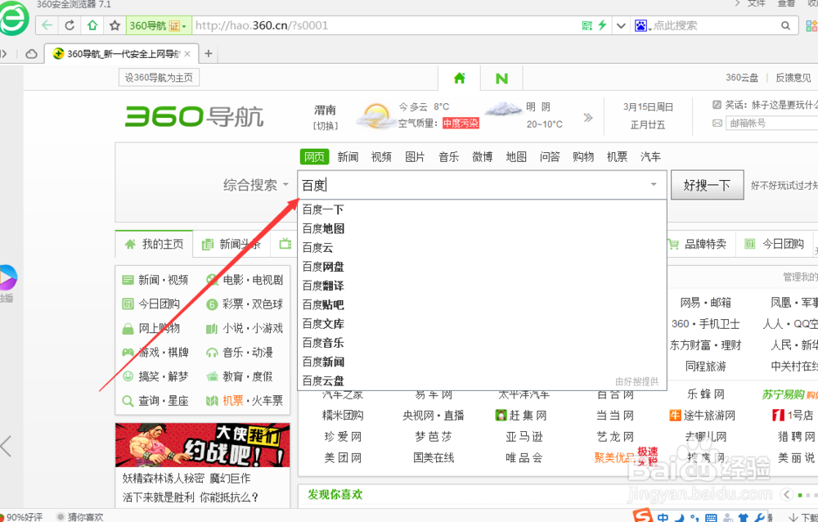818x522 pixels.
Task: Click the address bar URL
Action: click(x=262, y=25)
